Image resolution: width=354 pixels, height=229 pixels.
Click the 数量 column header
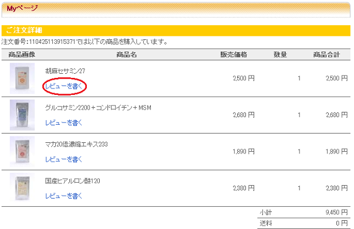click(280, 54)
